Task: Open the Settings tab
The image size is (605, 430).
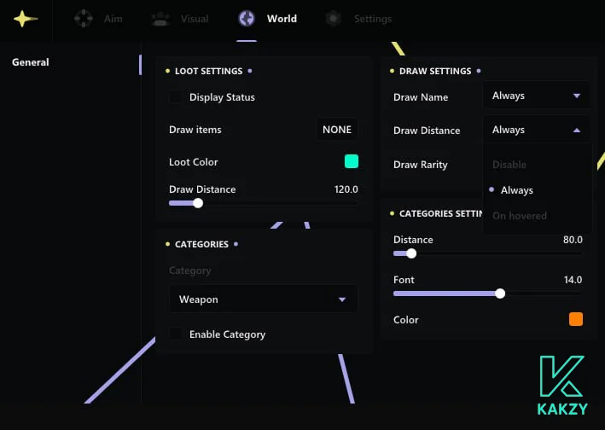Action: point(372,19)
